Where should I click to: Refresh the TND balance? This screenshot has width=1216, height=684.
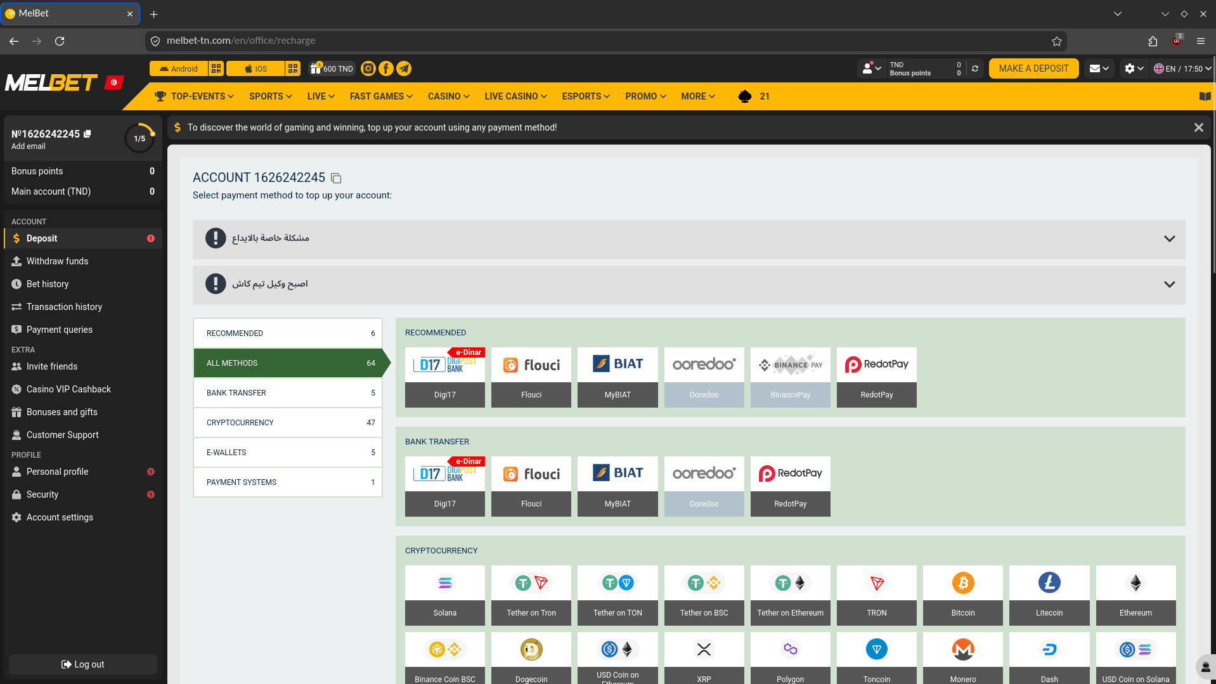coord(975,68)
